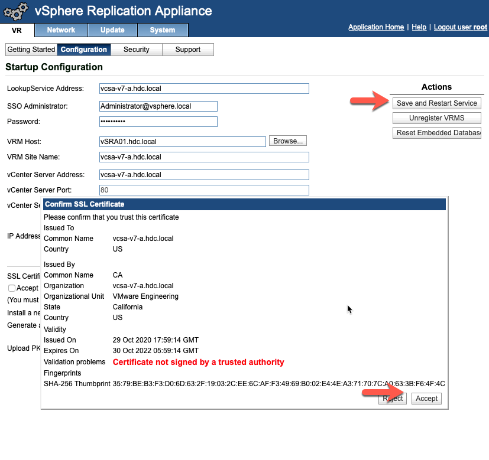This screenshot has width=489, height=460.
Task: Open the Security sub-tab
Action: tap(136, 50)
